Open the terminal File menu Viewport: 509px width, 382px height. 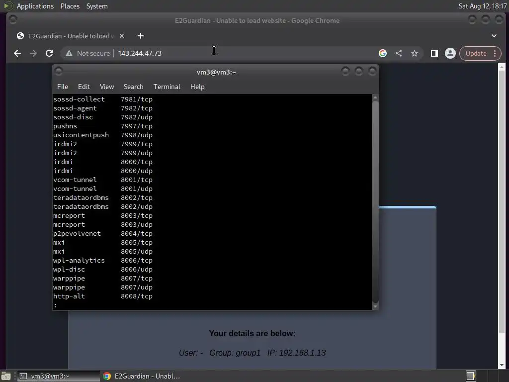pos(62,87)
